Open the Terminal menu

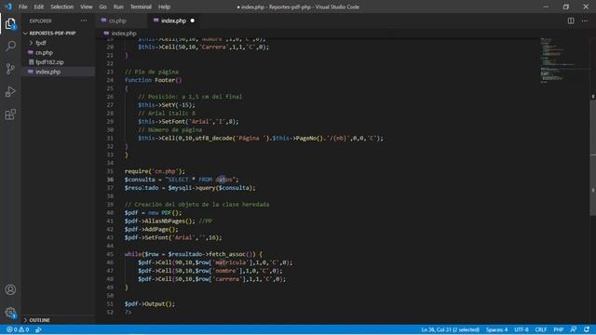tap(141, 7)
